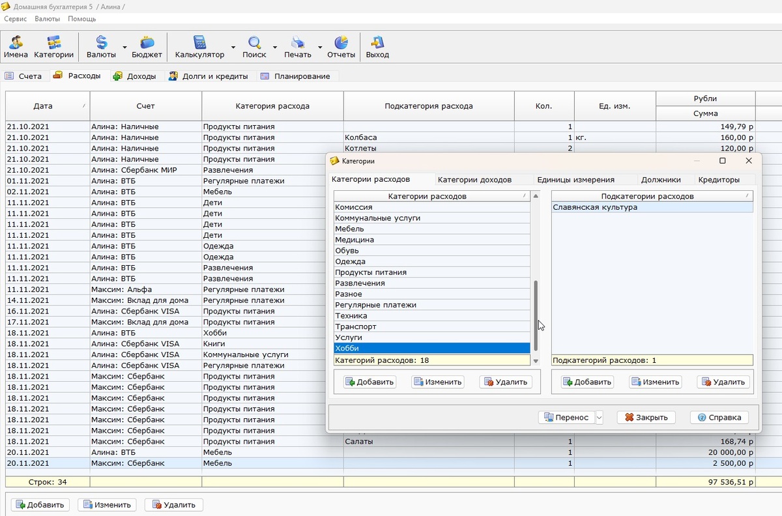Select the Славянская культура subcategory
The width and height of the screenshot is (782, 516).
(x=652, y=207)
